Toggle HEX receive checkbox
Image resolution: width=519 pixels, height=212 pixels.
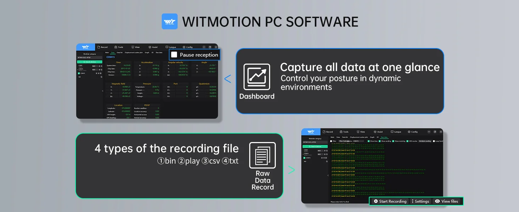(x=408, y=141)
